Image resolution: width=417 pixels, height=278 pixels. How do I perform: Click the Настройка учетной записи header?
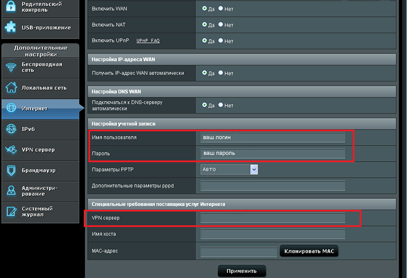[241, 124]
